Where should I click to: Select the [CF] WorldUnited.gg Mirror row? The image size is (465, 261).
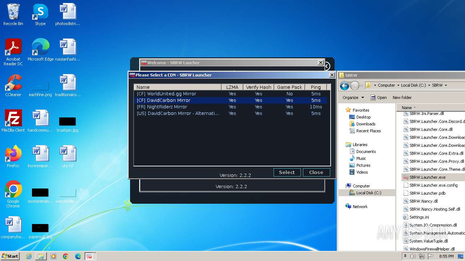click(x=231, y=94)
